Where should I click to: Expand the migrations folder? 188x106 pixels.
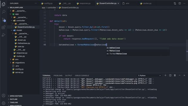tap(20, 63)
